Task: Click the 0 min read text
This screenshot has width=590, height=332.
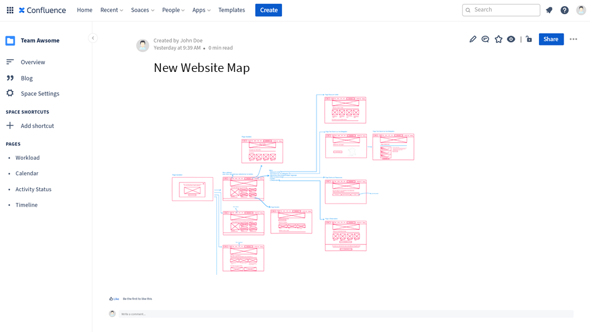Action: (x=221, y=48)
